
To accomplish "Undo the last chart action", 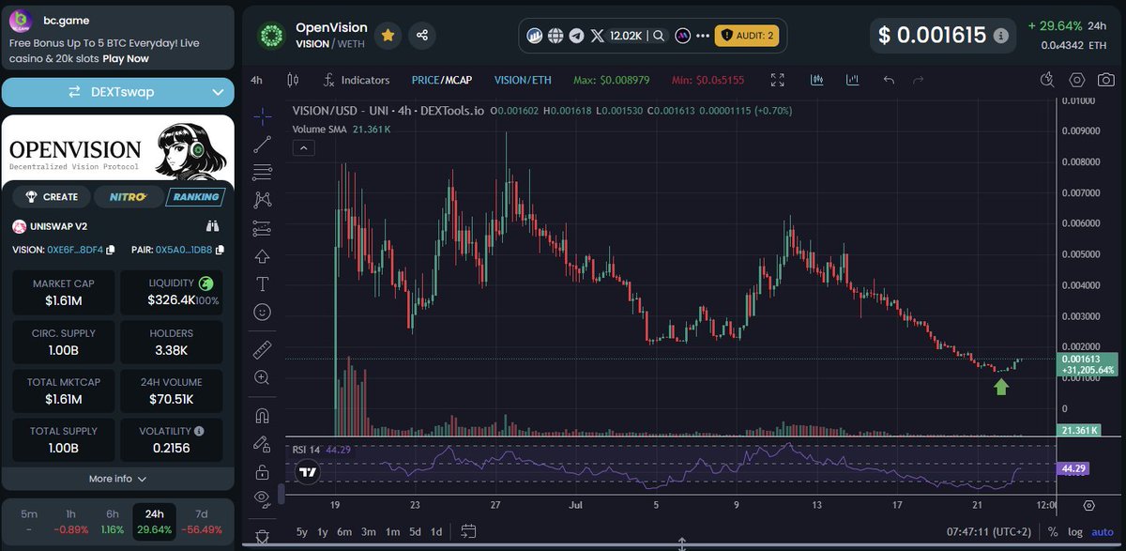I will [889, 80].
